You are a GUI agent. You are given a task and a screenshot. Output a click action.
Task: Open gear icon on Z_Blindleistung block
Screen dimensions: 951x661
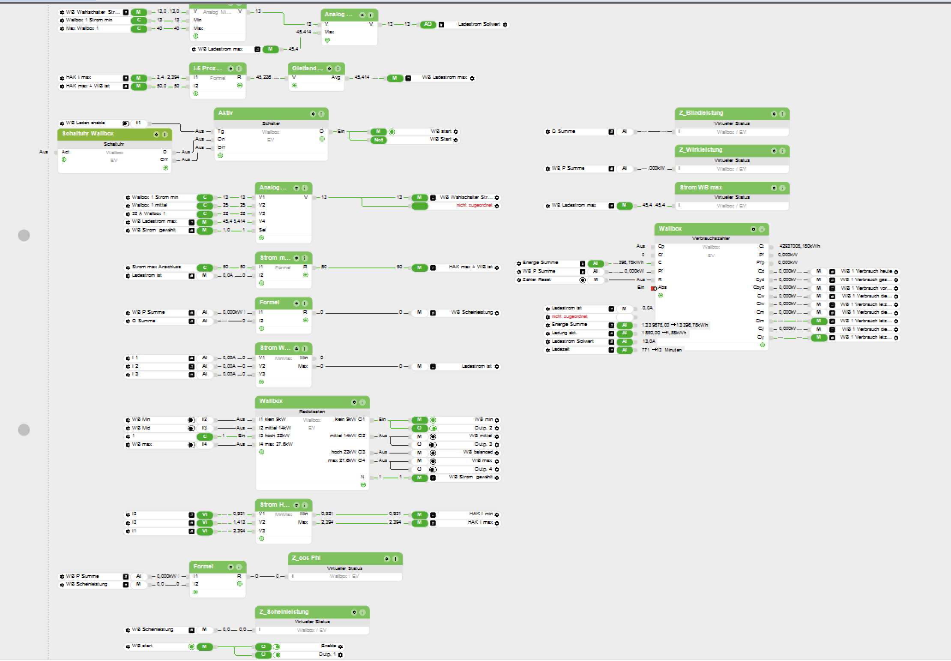(774, 114)
